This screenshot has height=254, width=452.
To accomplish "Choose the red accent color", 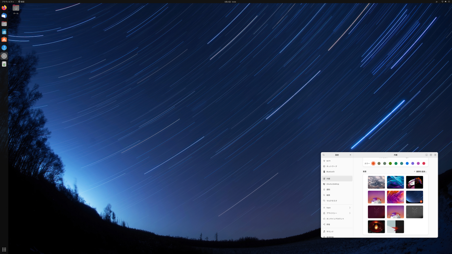I will [x=424, y=164].
